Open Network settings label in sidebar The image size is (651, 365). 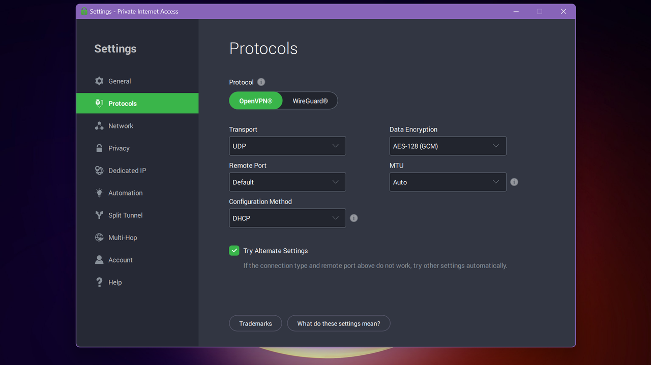(121, 126)
